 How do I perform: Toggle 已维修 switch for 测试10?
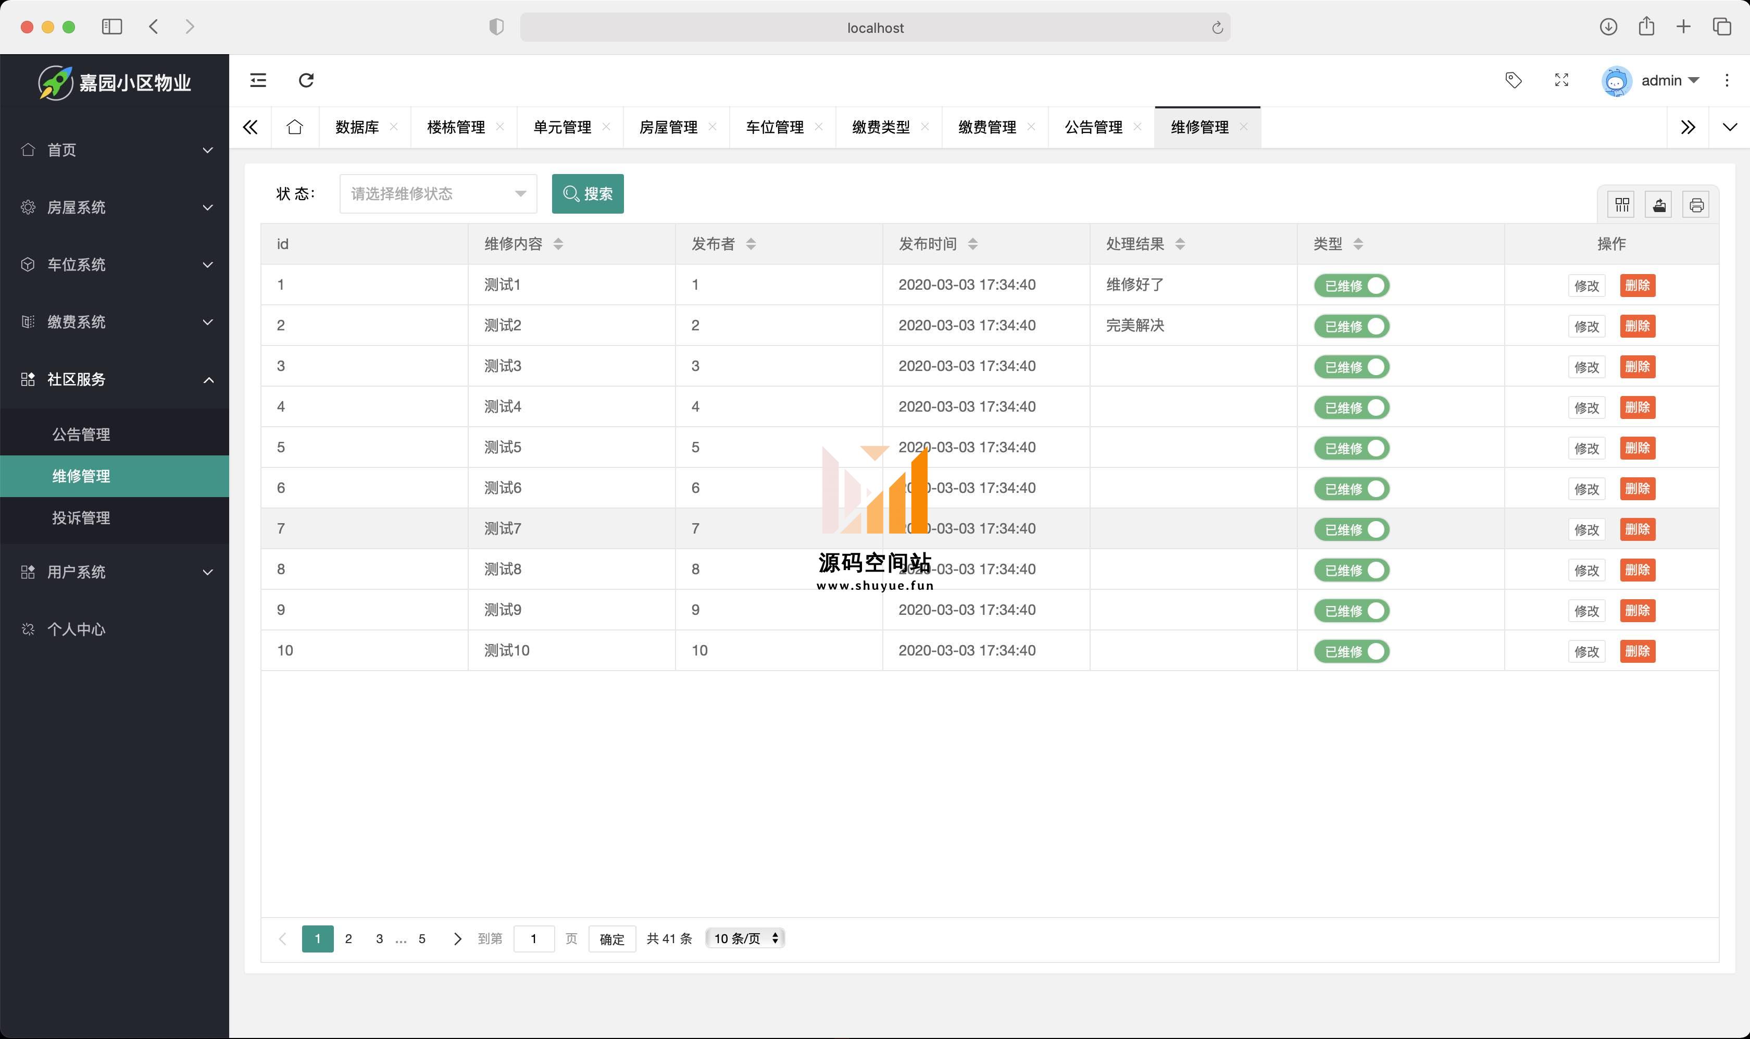pos(1351,651)
